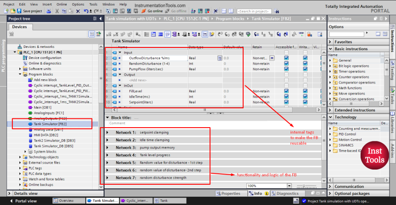Toggle Accessible checkbox for FillLevel row

click(286, 91)
